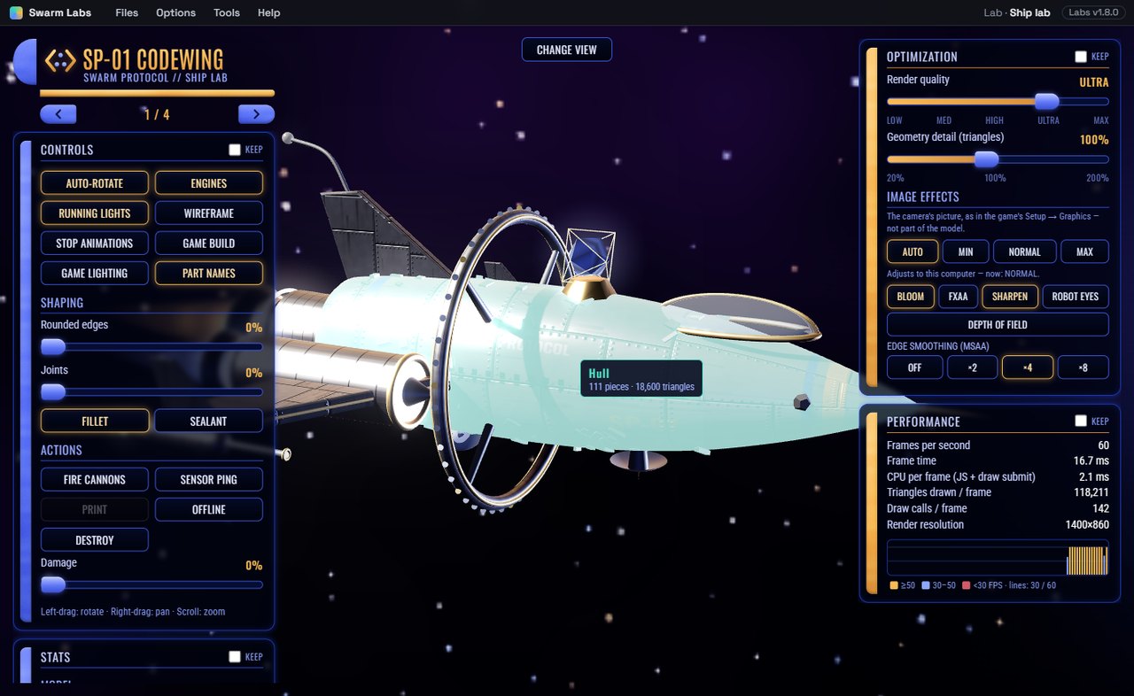Click the Damage slider handle

pos(53,584)
